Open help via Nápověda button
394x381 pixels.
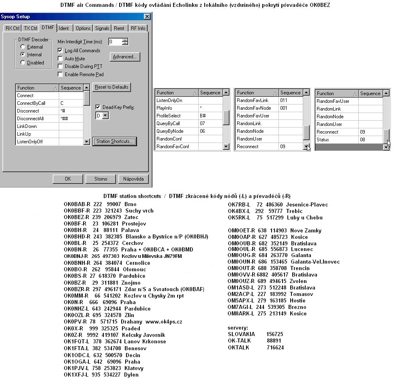133,179
